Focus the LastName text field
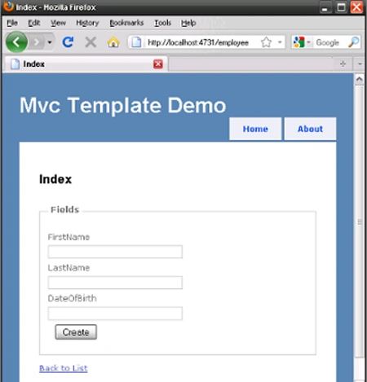Image resolution: width=367 pixels, height=382 pixels. coord(115,283)
